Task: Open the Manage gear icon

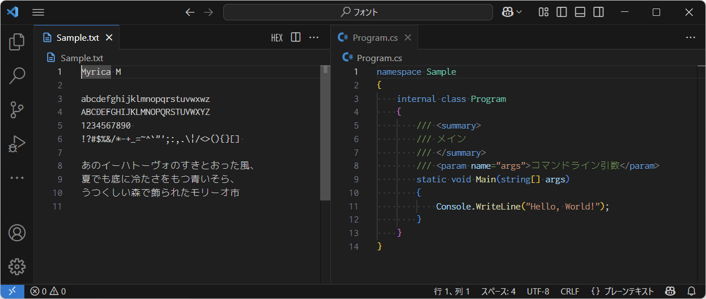Action: point(17,267)
